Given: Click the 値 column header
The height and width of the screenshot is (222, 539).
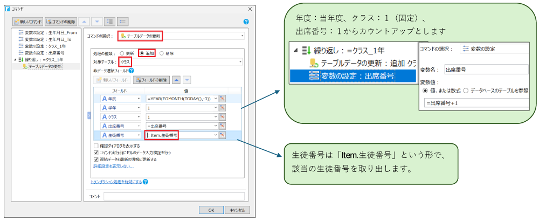Looking at the screenshot, I should point(186,91).
